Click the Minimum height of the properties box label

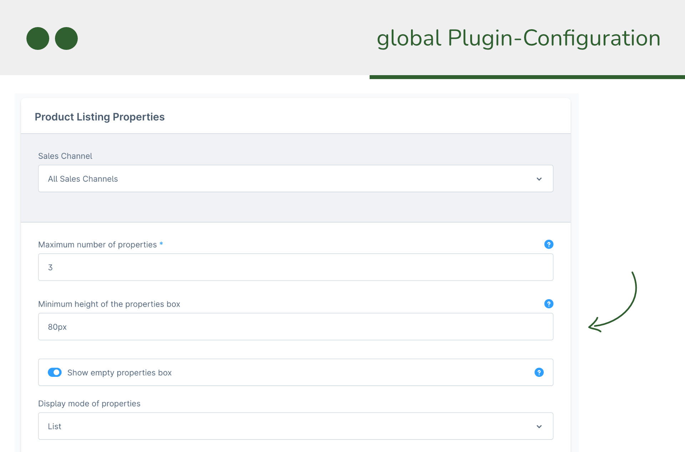point(109,304)
